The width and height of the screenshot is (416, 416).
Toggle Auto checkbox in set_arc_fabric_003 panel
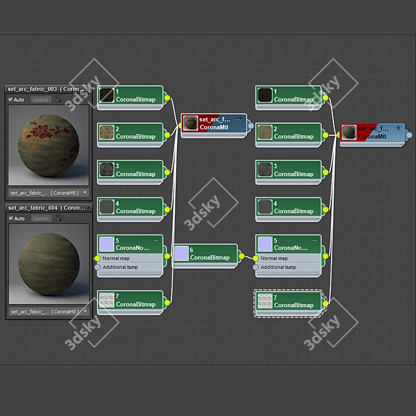pyautogui.click(x=11, y=99)
